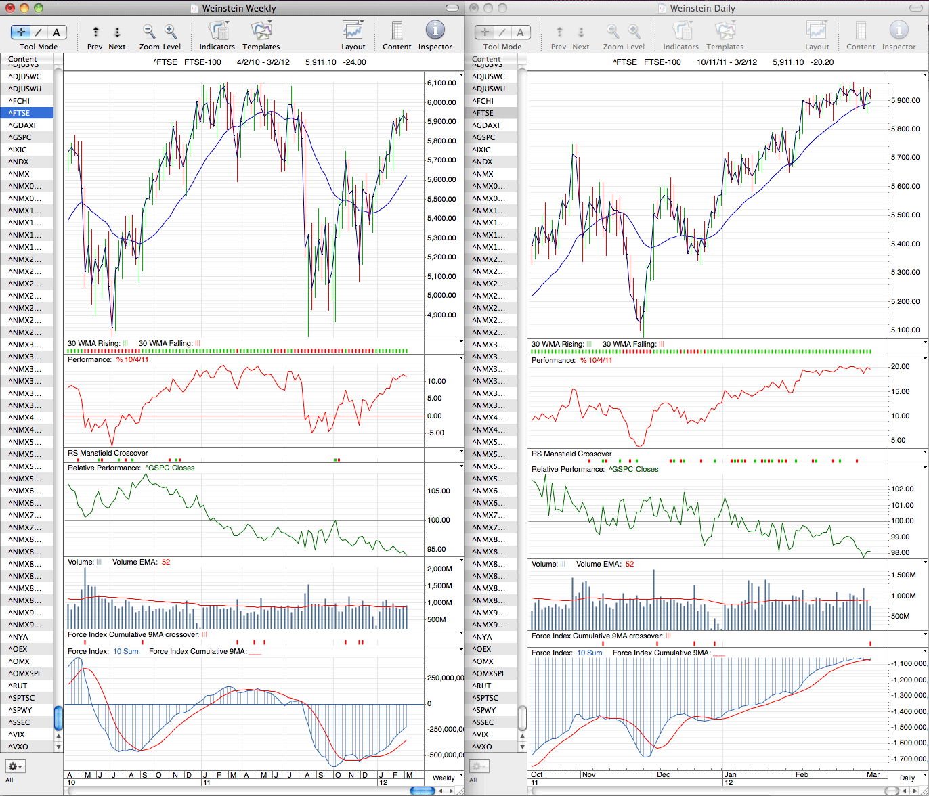The width and height of the screenshot is (929, 796).
Task: Click Content column header in Weekly sidebar
Action: tap(27, 59)
